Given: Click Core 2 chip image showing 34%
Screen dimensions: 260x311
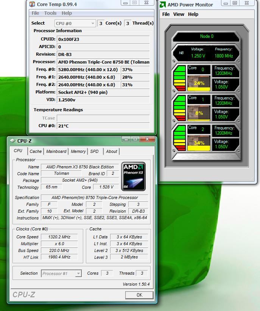Looking at the screenshot, I should pyautogui.click(x=199, y=143).
